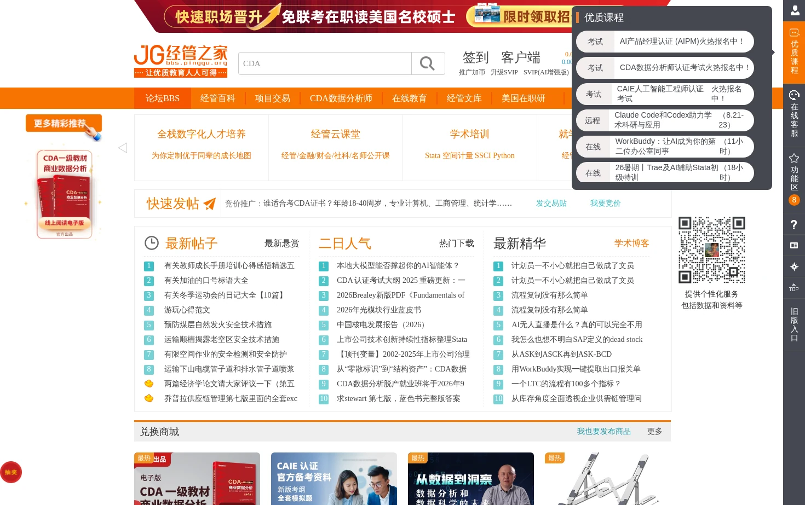805x505 pixels.
Task: Open post 预防煤层自然发火安全技术措施
Action: (218, 325)
